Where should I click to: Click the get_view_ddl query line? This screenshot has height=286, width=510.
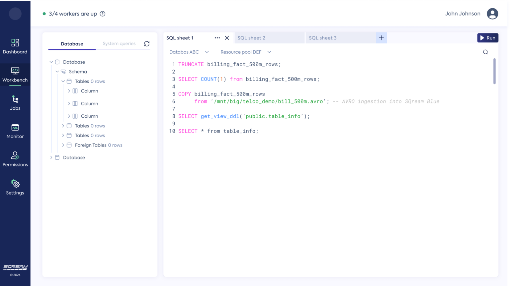[244, 116]
